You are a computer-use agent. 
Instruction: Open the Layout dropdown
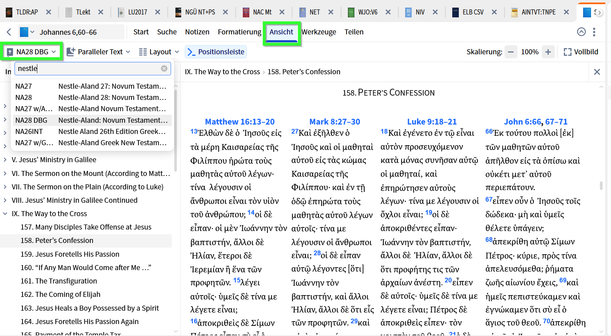coord(159,52)
